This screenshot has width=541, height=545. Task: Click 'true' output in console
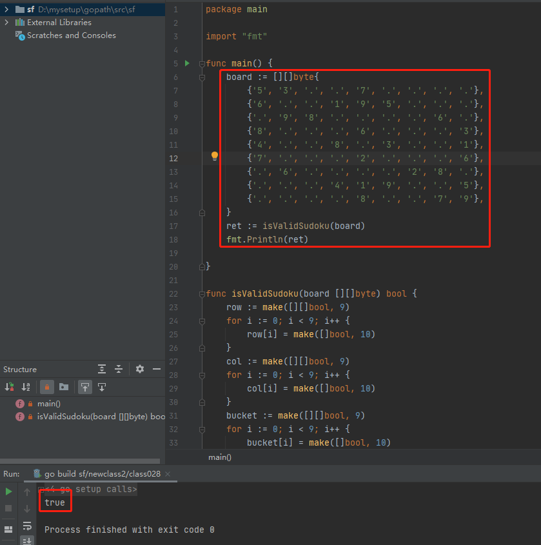click(x=55, y=502)
